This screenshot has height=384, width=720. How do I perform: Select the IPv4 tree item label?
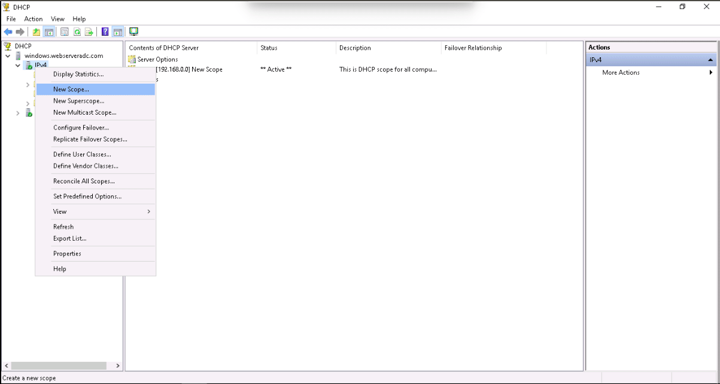pyautogui.click(x=41, y=65)
